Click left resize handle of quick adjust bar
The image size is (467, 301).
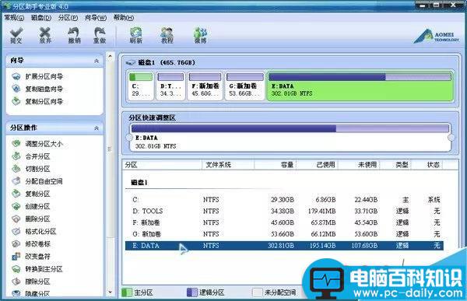click(129, 138)
